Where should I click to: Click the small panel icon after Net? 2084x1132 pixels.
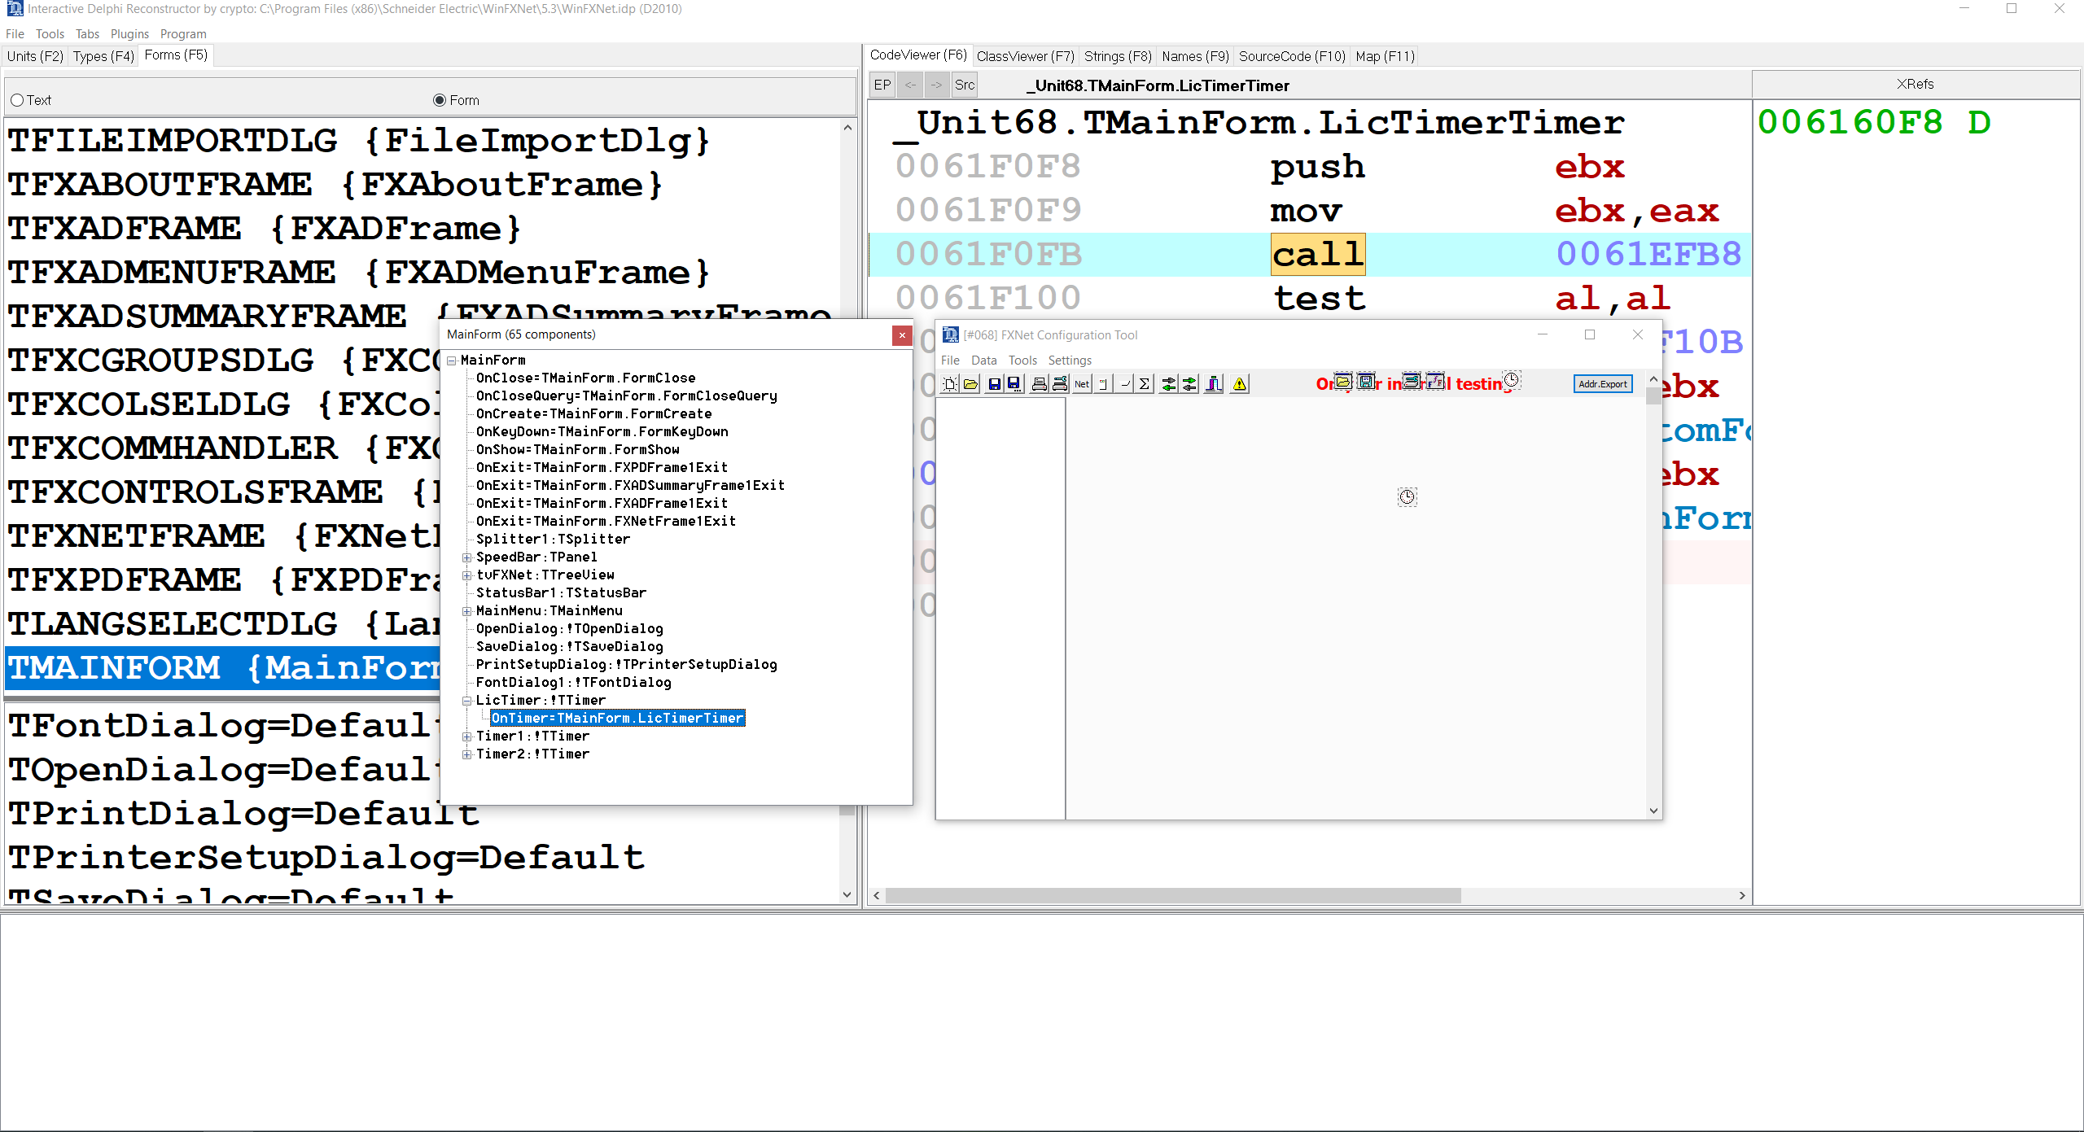[x=1104, y=384]
